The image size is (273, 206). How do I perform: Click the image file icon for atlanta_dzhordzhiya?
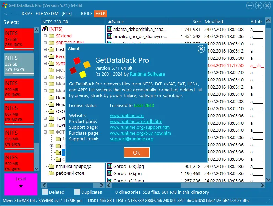(110, 29)
